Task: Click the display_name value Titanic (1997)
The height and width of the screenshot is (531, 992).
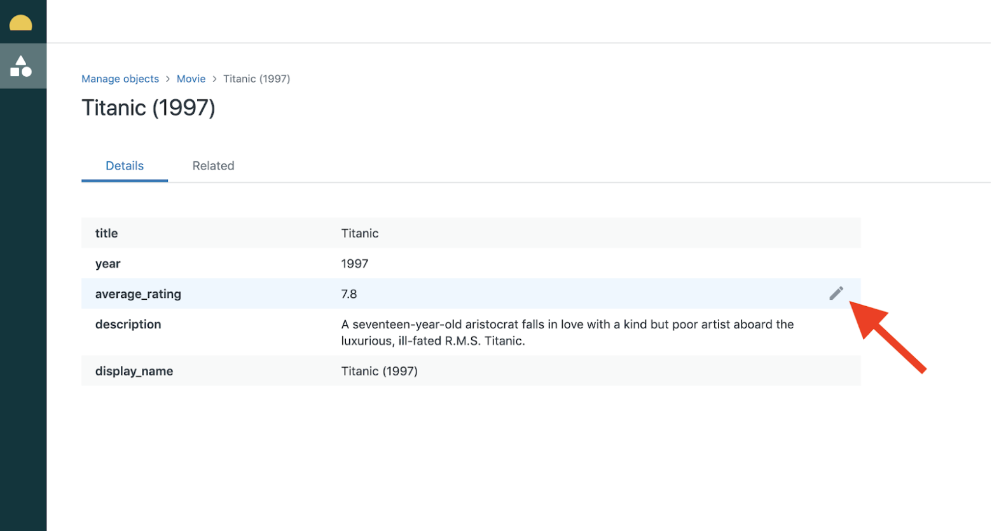Action: pyautogui.click(x=379, y=371)
